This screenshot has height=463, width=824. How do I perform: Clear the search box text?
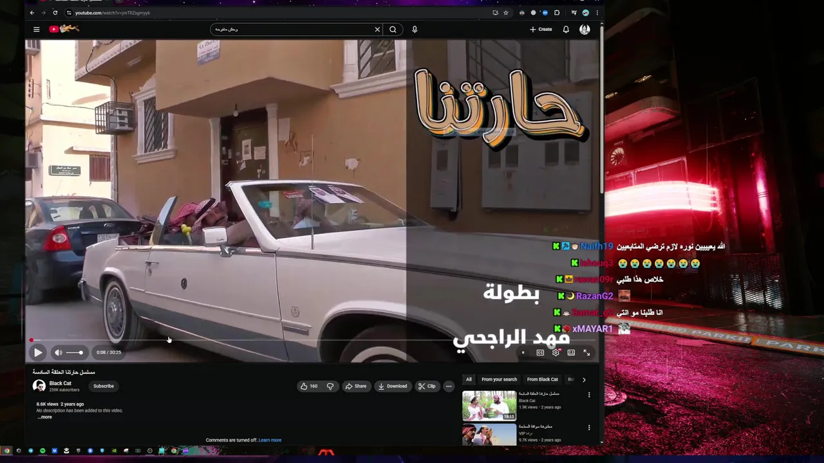click(377, 30)
